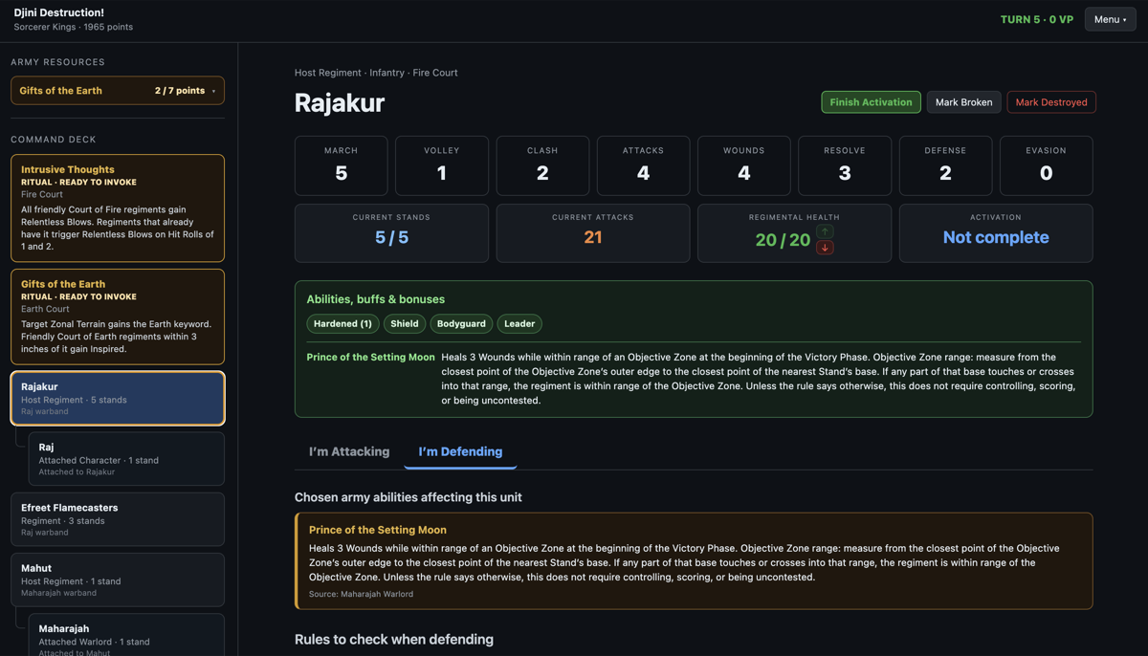Click the 2 / 7 points value
Image resolution: width=1148 pixels, height=656 pixels.
click(x=180, y=91)
